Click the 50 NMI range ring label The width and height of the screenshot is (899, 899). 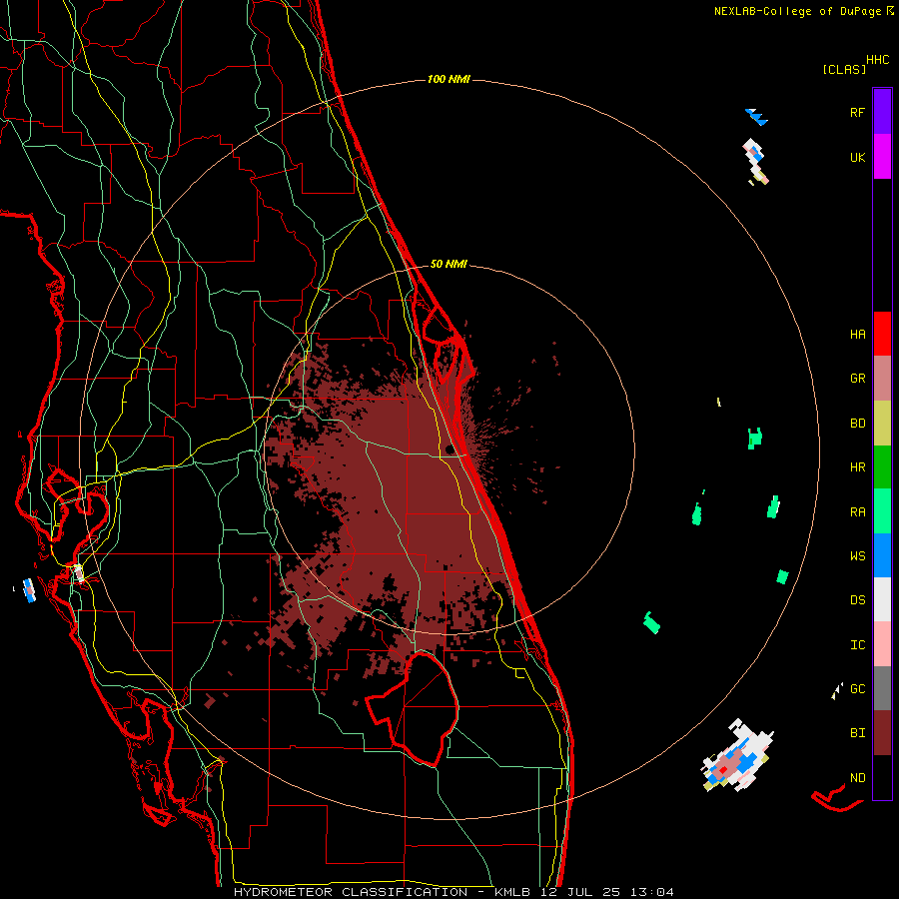pos(449,264)
